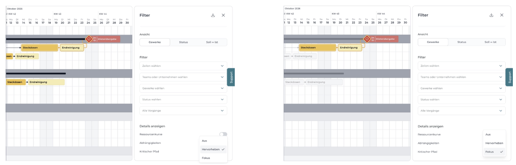Switch to Gewerke view tab in the right screenshot
This screenshot has width=516, height=165.
433,42
